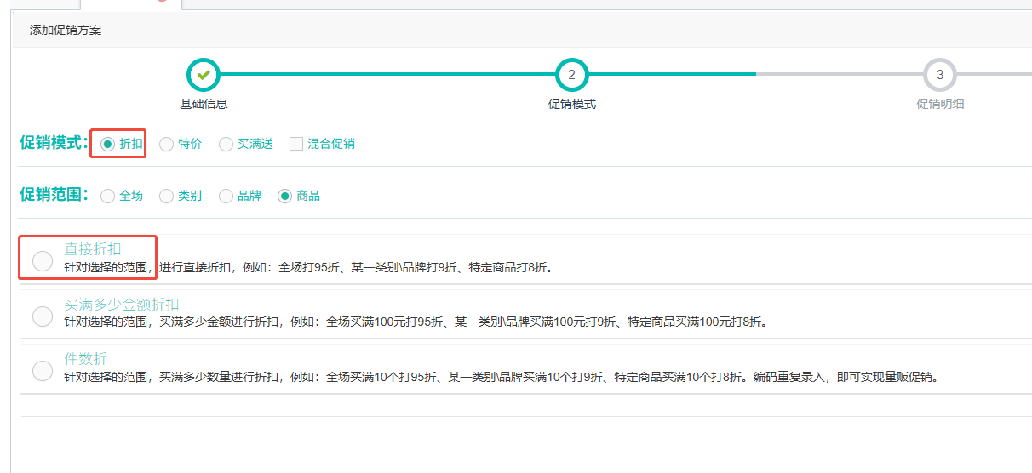Click the green checkmark step icon for 基础信息

click(204, 75)
